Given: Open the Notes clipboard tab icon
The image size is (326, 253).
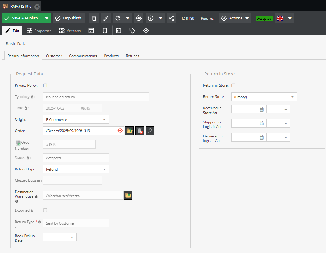Looking at the screenshot, I should click(119, 31).
